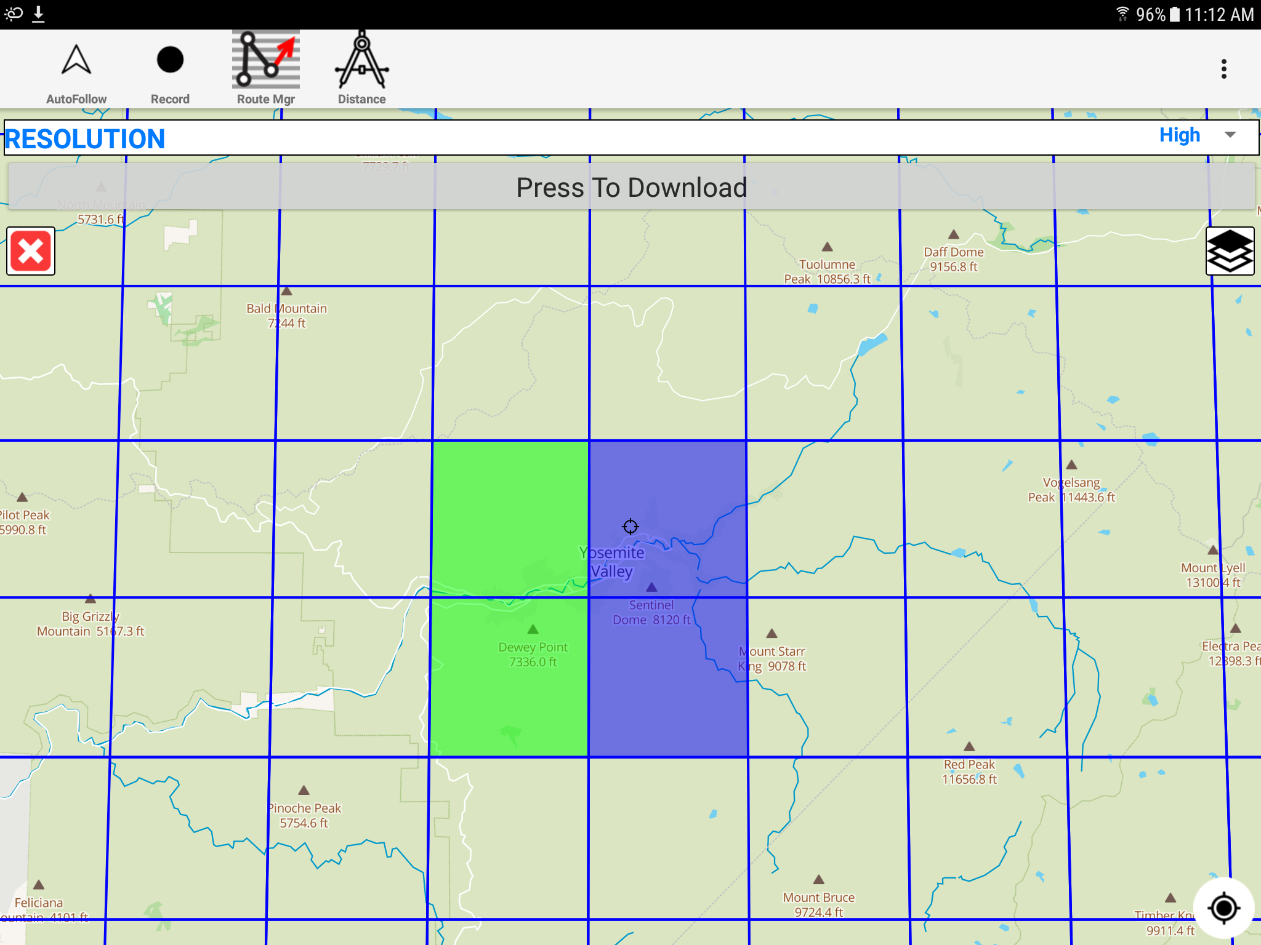Click the Red Peak triangle marker
The height and width of the screenshot is (945, 1261).
[x=969, y=746]
